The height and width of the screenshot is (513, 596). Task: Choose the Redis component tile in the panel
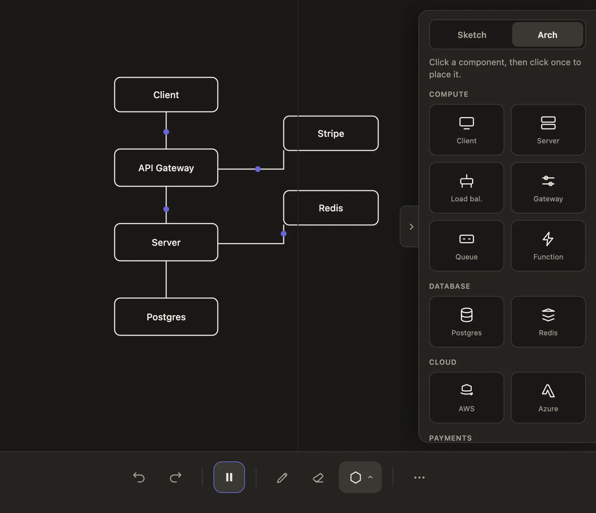pyautogui.click(x=548, y=322)
